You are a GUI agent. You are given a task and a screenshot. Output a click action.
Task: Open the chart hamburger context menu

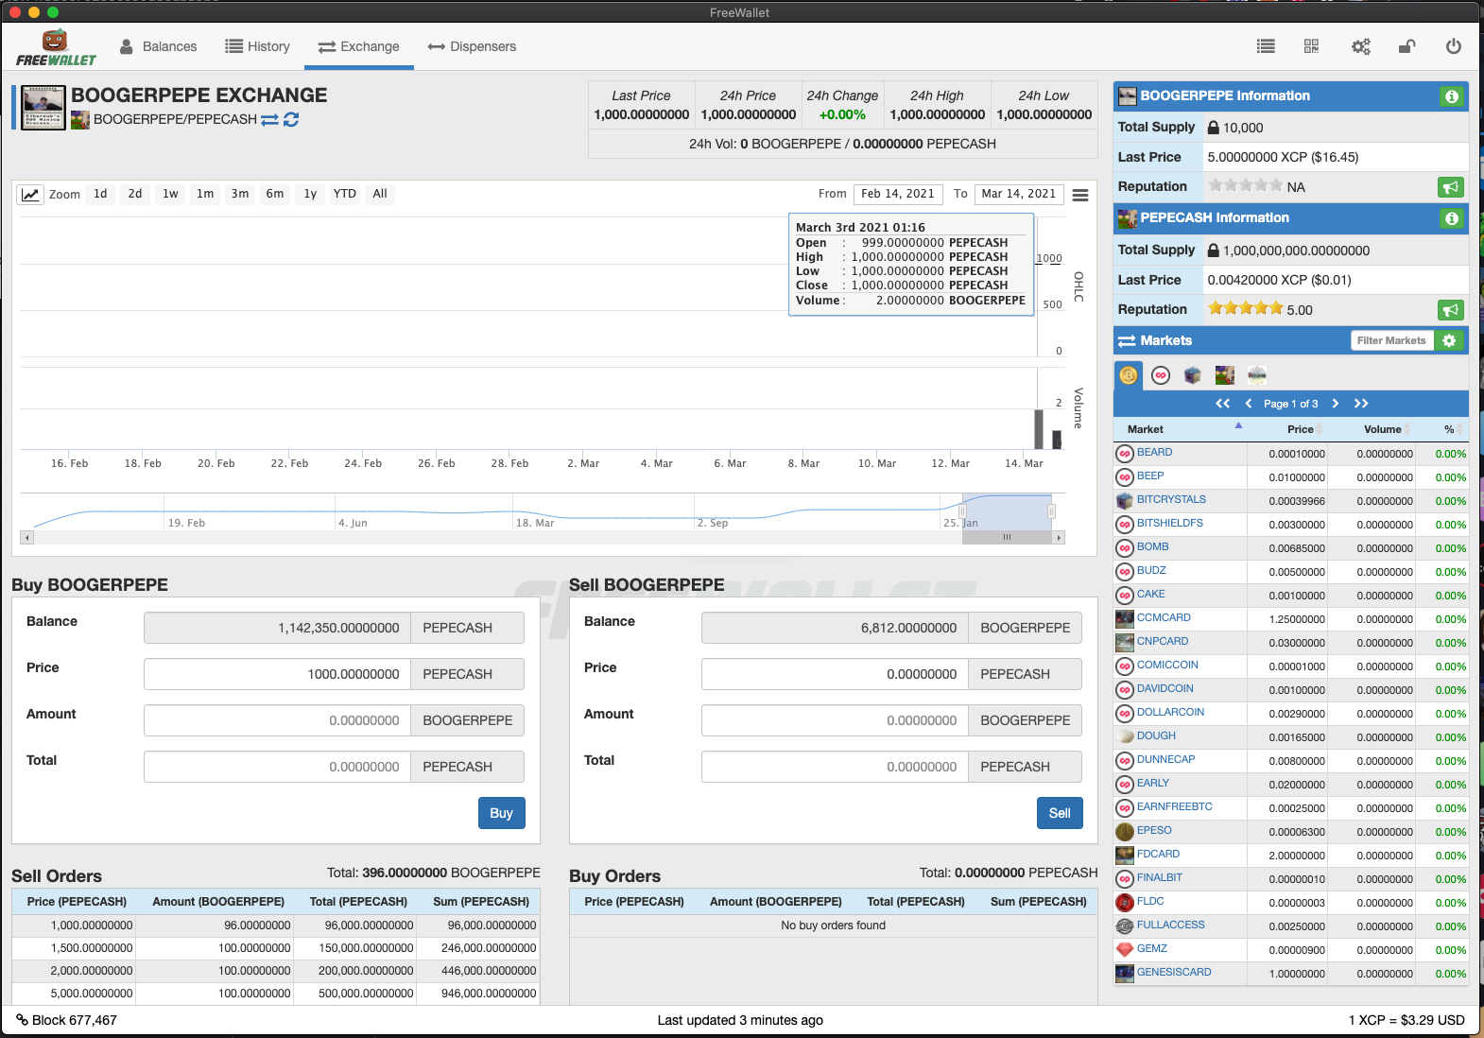coord(1080,195)
